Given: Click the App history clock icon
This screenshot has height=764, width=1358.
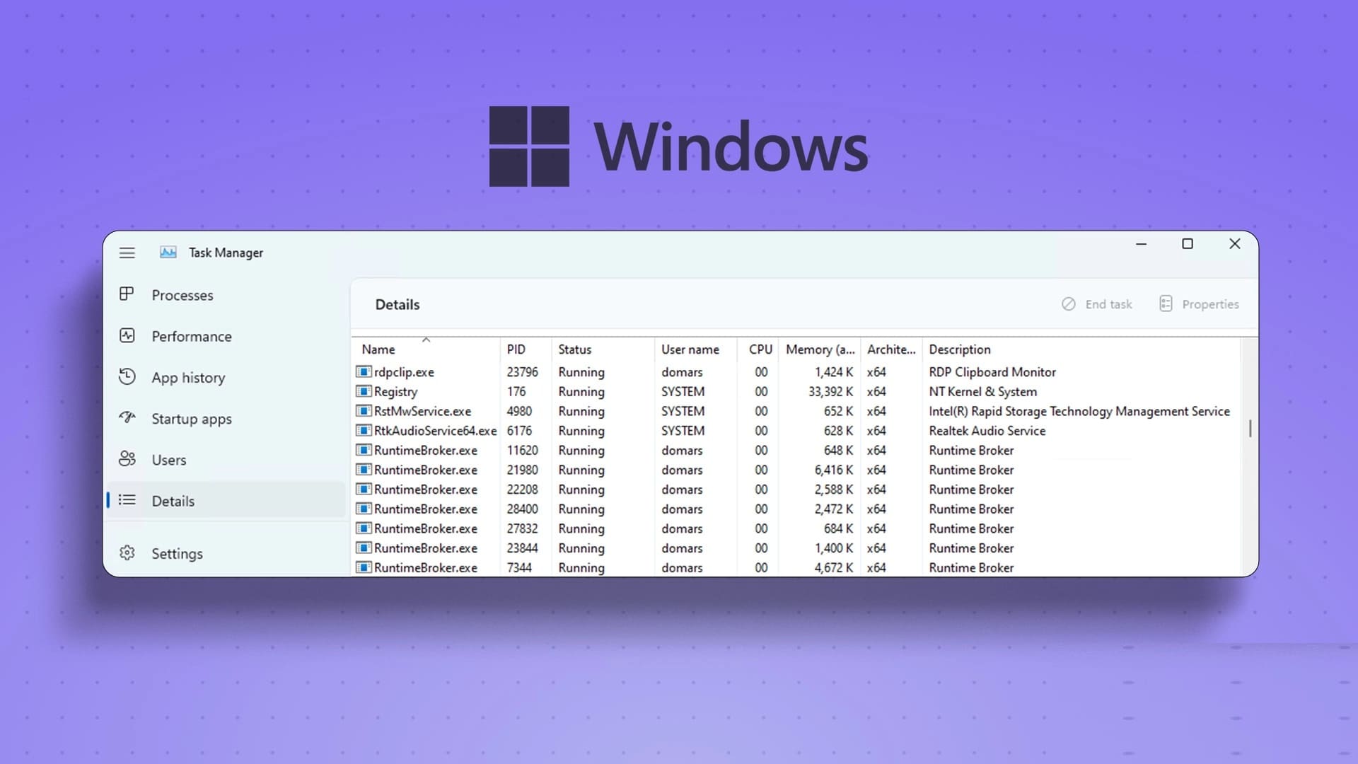Looking at the screenshot, I should tap(127, 376).
